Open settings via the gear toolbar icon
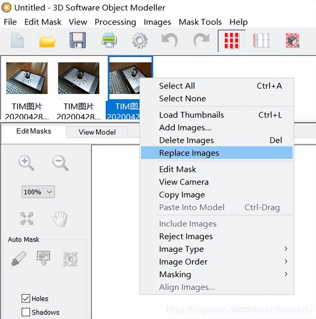Screen dimensions: 316x319 [140, 40]
